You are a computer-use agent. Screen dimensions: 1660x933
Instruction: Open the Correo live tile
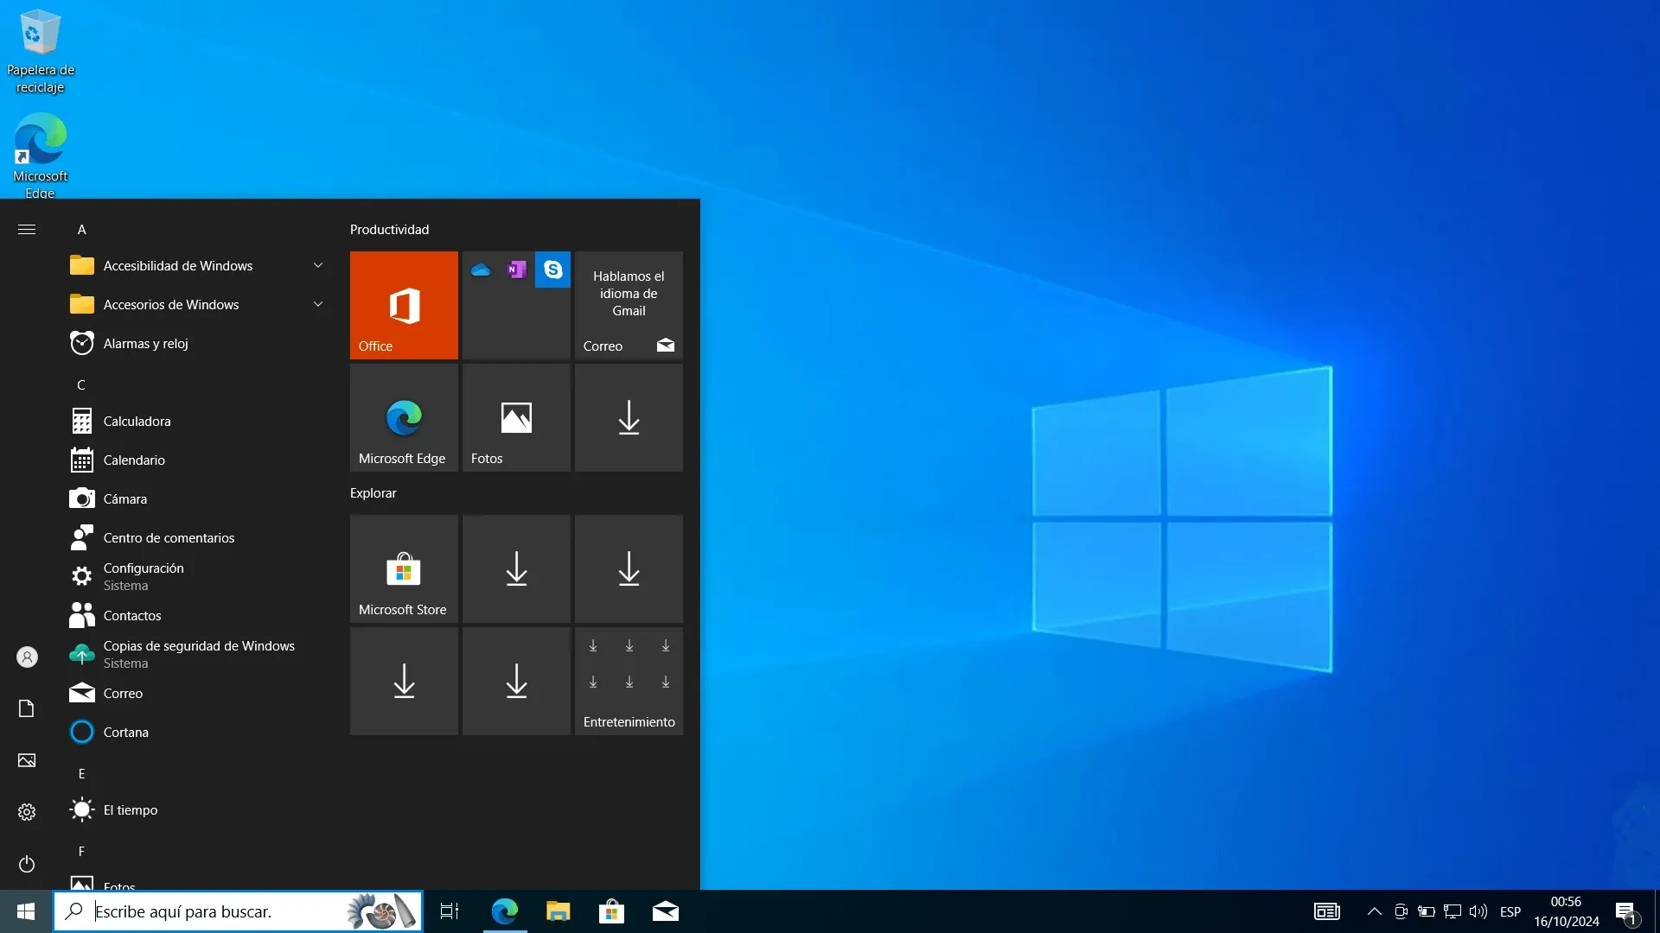[x=629, y=305]
